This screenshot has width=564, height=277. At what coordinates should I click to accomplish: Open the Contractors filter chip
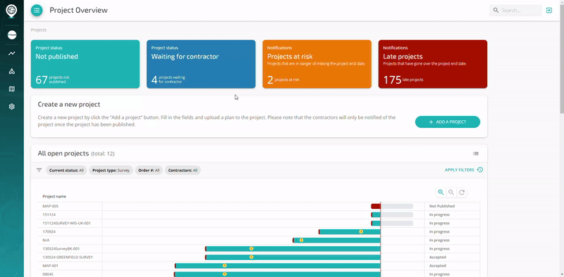[183, 170]
